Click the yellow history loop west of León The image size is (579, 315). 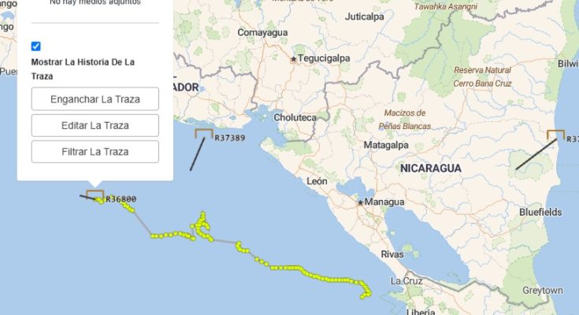pos(201,226)
